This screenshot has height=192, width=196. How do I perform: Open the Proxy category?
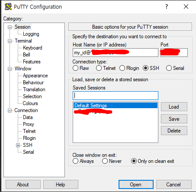[29, 124]
